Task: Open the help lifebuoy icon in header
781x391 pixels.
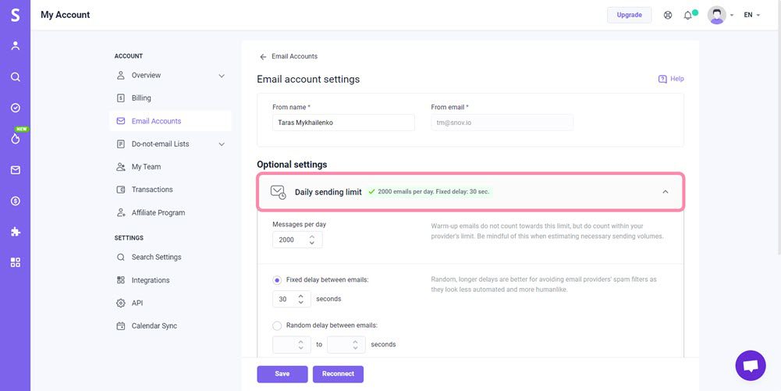Action: click(x=667, y=15)
